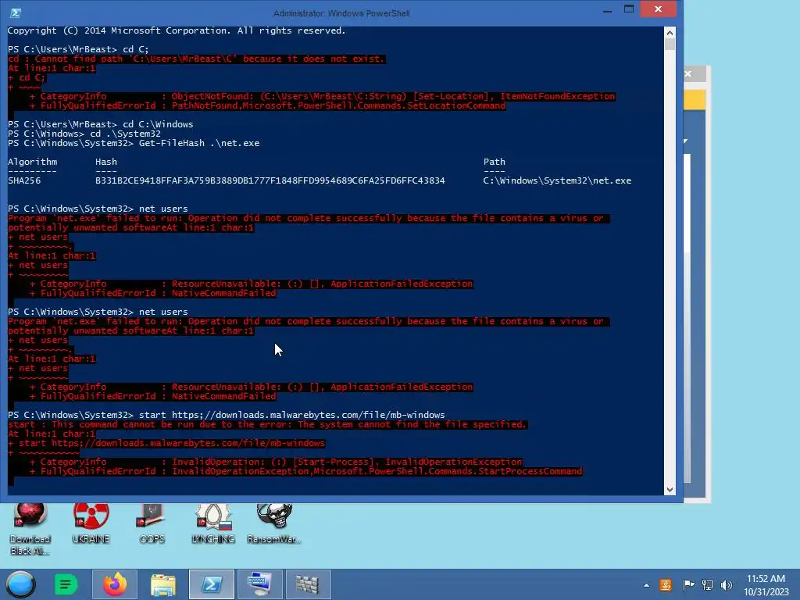Click PowerShell scrollbar down arrow
Image resolution: width=800 pixels, height=600 pixels.
click(x=670, y=490)
